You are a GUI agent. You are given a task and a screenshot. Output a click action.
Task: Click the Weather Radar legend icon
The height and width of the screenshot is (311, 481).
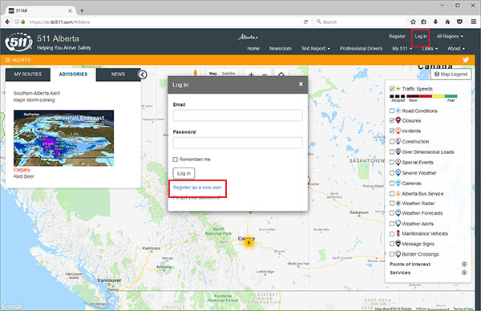click(x=398, y=204)
